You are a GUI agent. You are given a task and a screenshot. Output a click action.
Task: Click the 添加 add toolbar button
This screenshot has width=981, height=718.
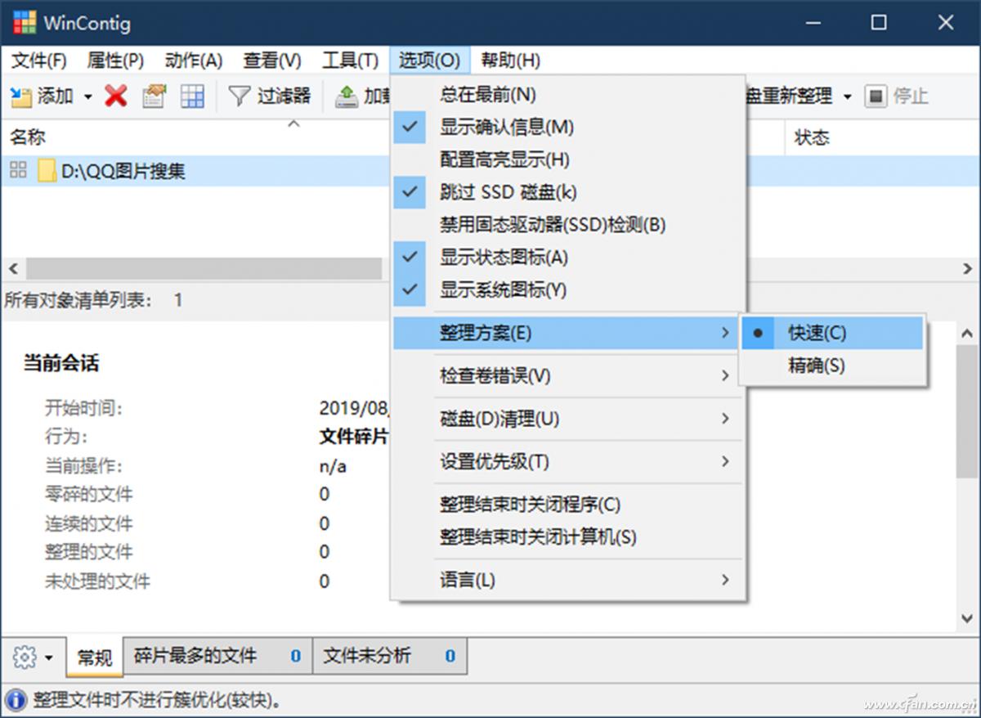pos(43,96)
